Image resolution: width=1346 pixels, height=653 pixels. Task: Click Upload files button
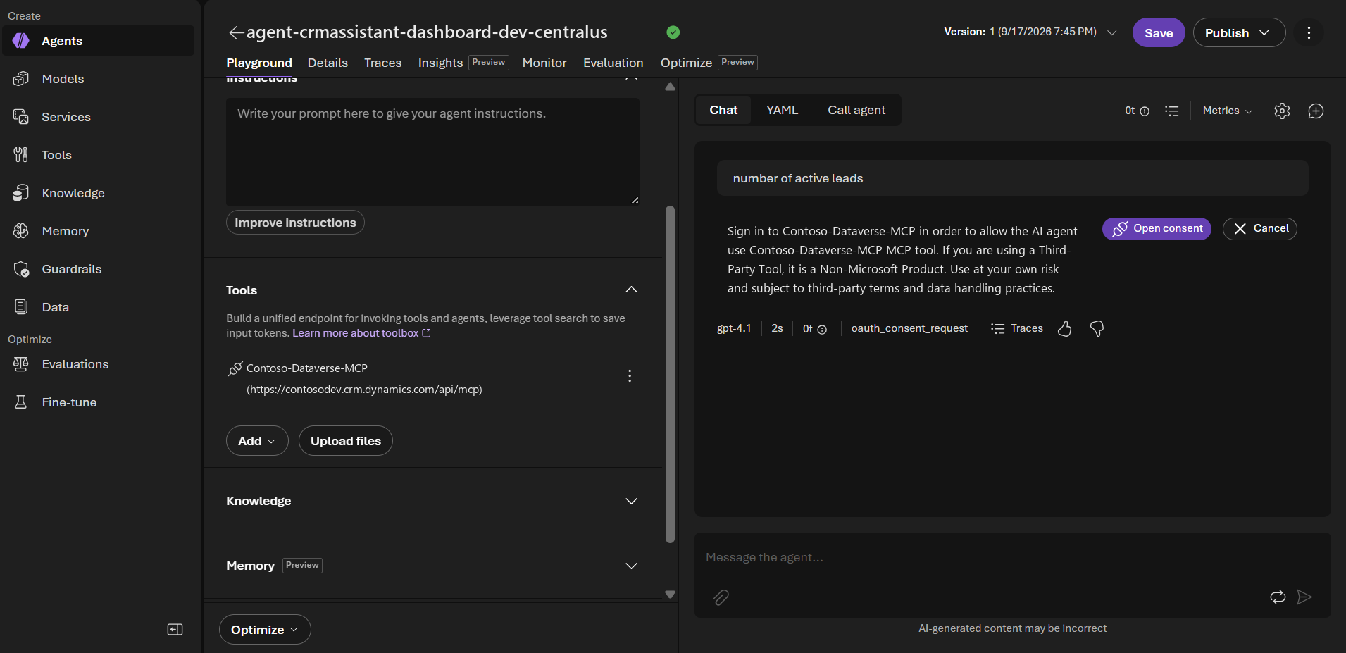pyautogui.click(x=346, y=441)
